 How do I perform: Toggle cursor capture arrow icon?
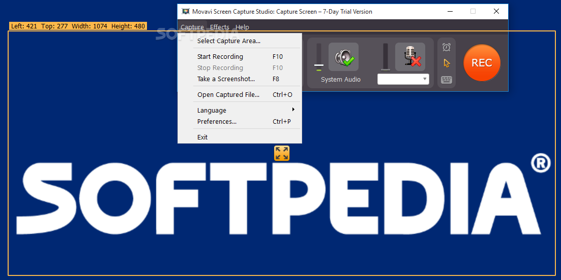(x=447, y=63)
